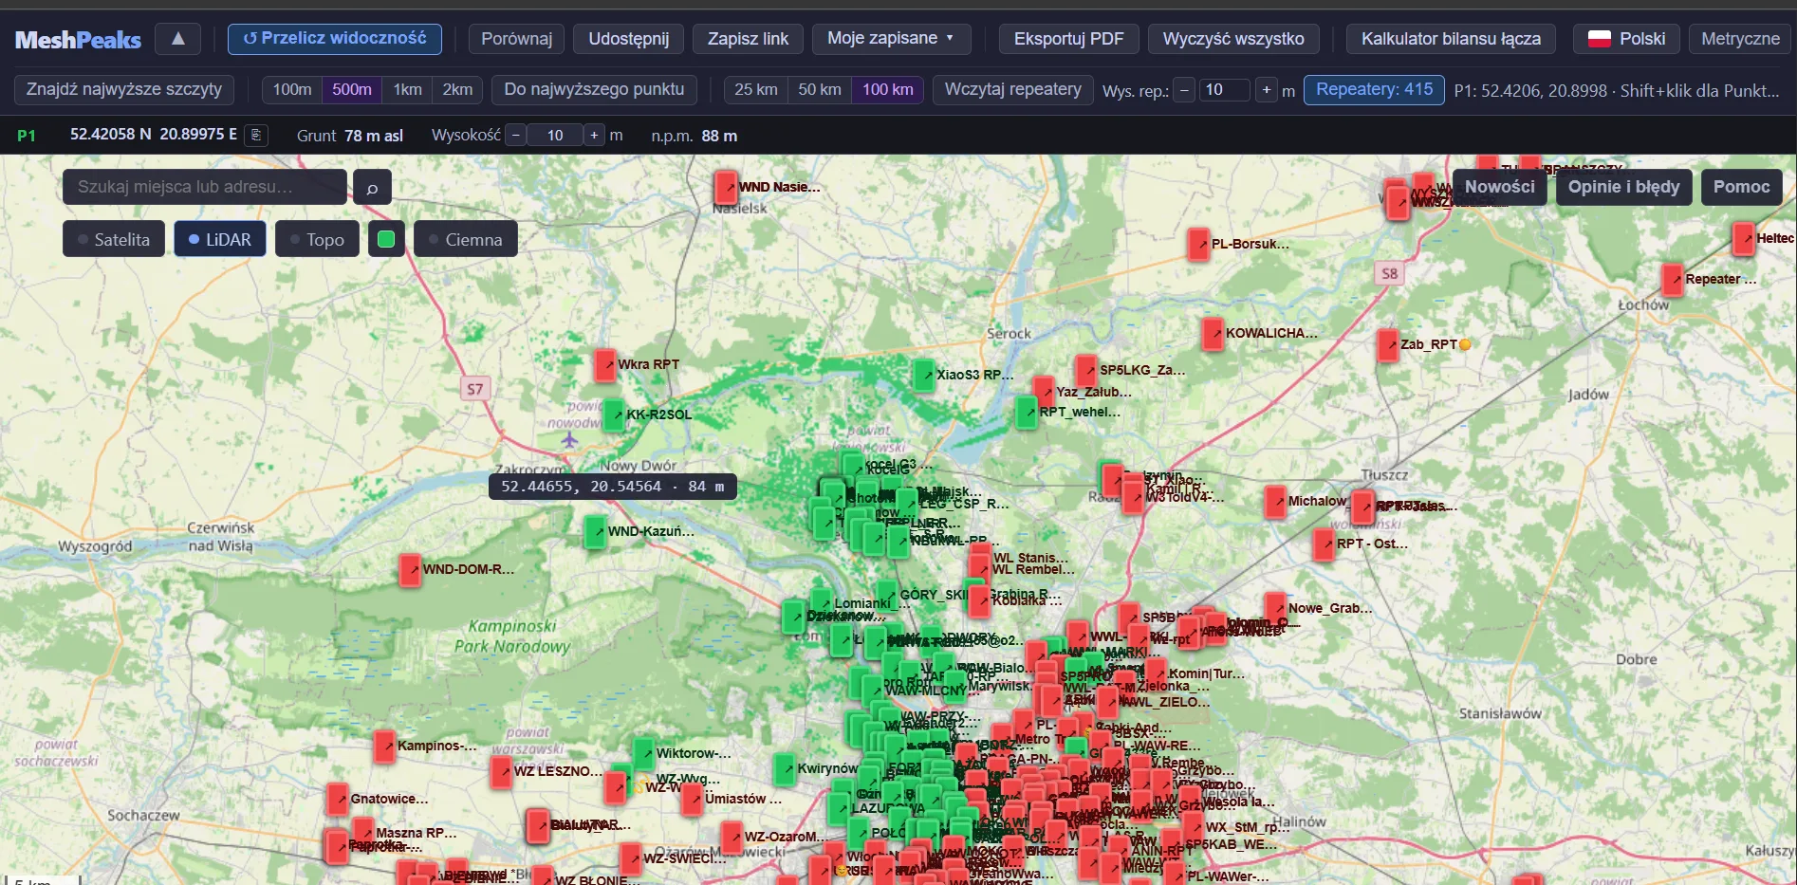Open Kalkulator bilansu łącza
The width and height of the screenshot is (1797, 885).
1451,39
